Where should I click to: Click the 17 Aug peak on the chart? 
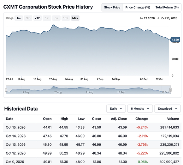pos(53,25)
